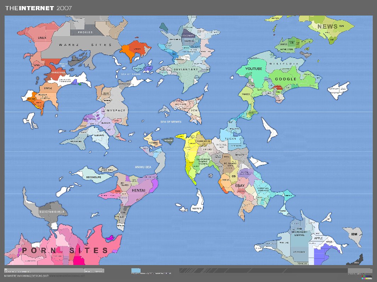Select the GOOGLE label

(286, 79)
